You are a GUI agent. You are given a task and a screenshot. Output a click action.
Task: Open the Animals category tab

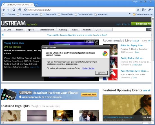(x=87, y=30)
